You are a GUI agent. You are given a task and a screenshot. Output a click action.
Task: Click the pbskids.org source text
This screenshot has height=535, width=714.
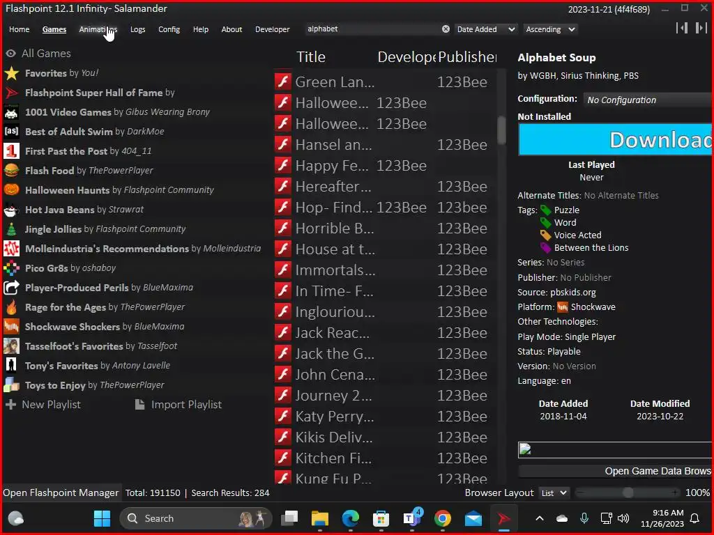click(573, 293)
